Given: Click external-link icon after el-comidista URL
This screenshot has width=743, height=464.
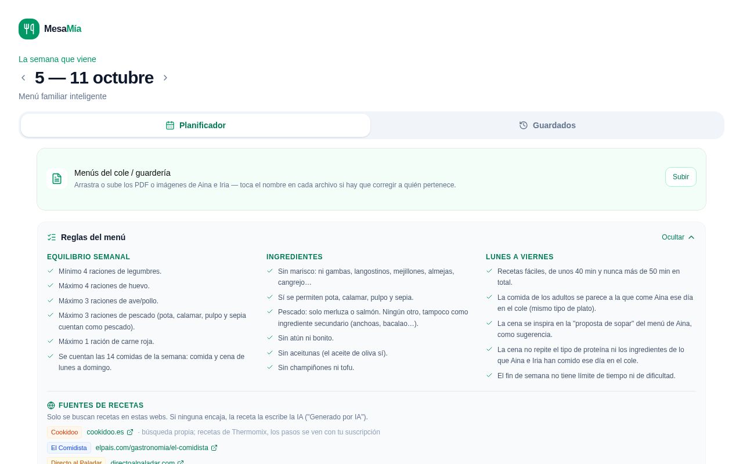Looking at the screenshot, I should [x=214, y=448].
